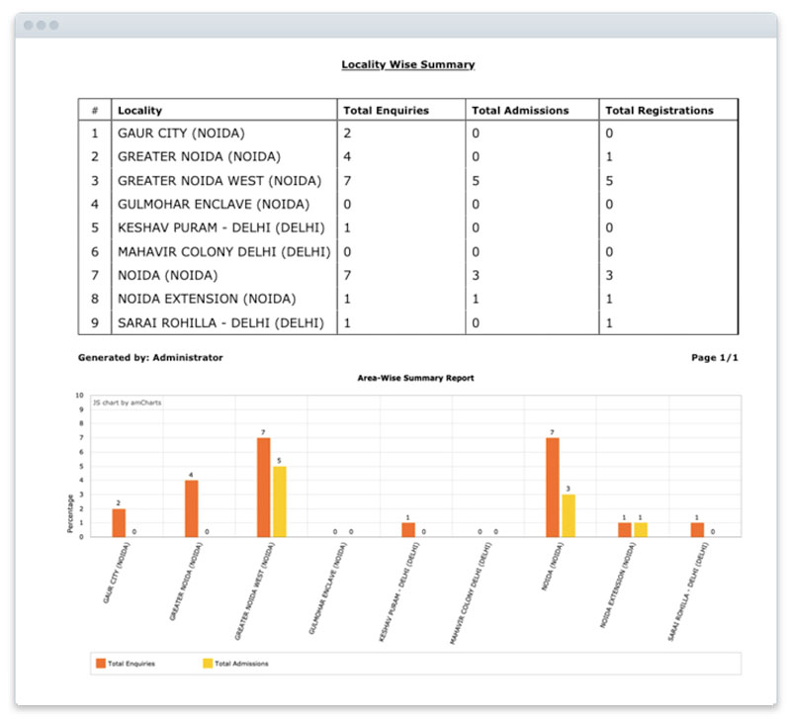Select the SARAI ROHILLA - DELHI (DELHI) row
Viewport: 791px width, 719px height.
tap(407, 323)
